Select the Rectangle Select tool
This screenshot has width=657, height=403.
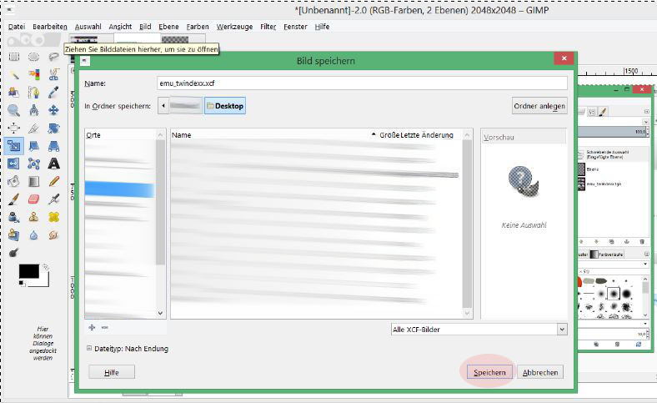(14, 57)
